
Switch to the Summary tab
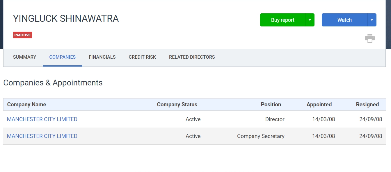point(24,57)
